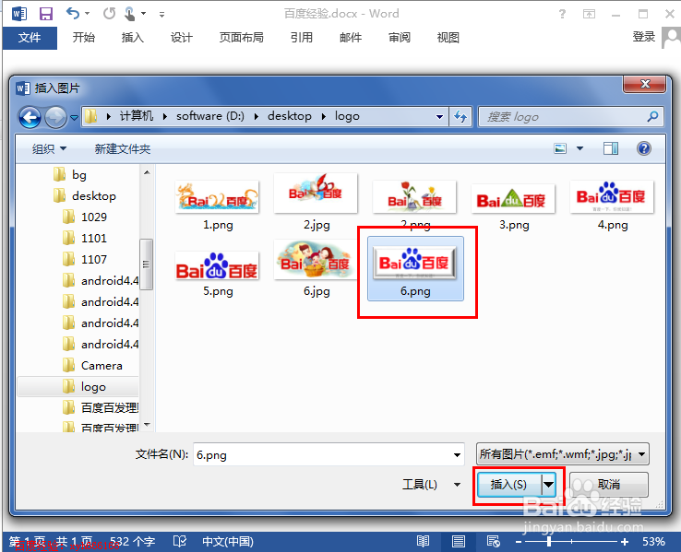Viewport: 681px width, 552px height.
Task: Expand the address bar history dropdown
Action: click(439, 117)
